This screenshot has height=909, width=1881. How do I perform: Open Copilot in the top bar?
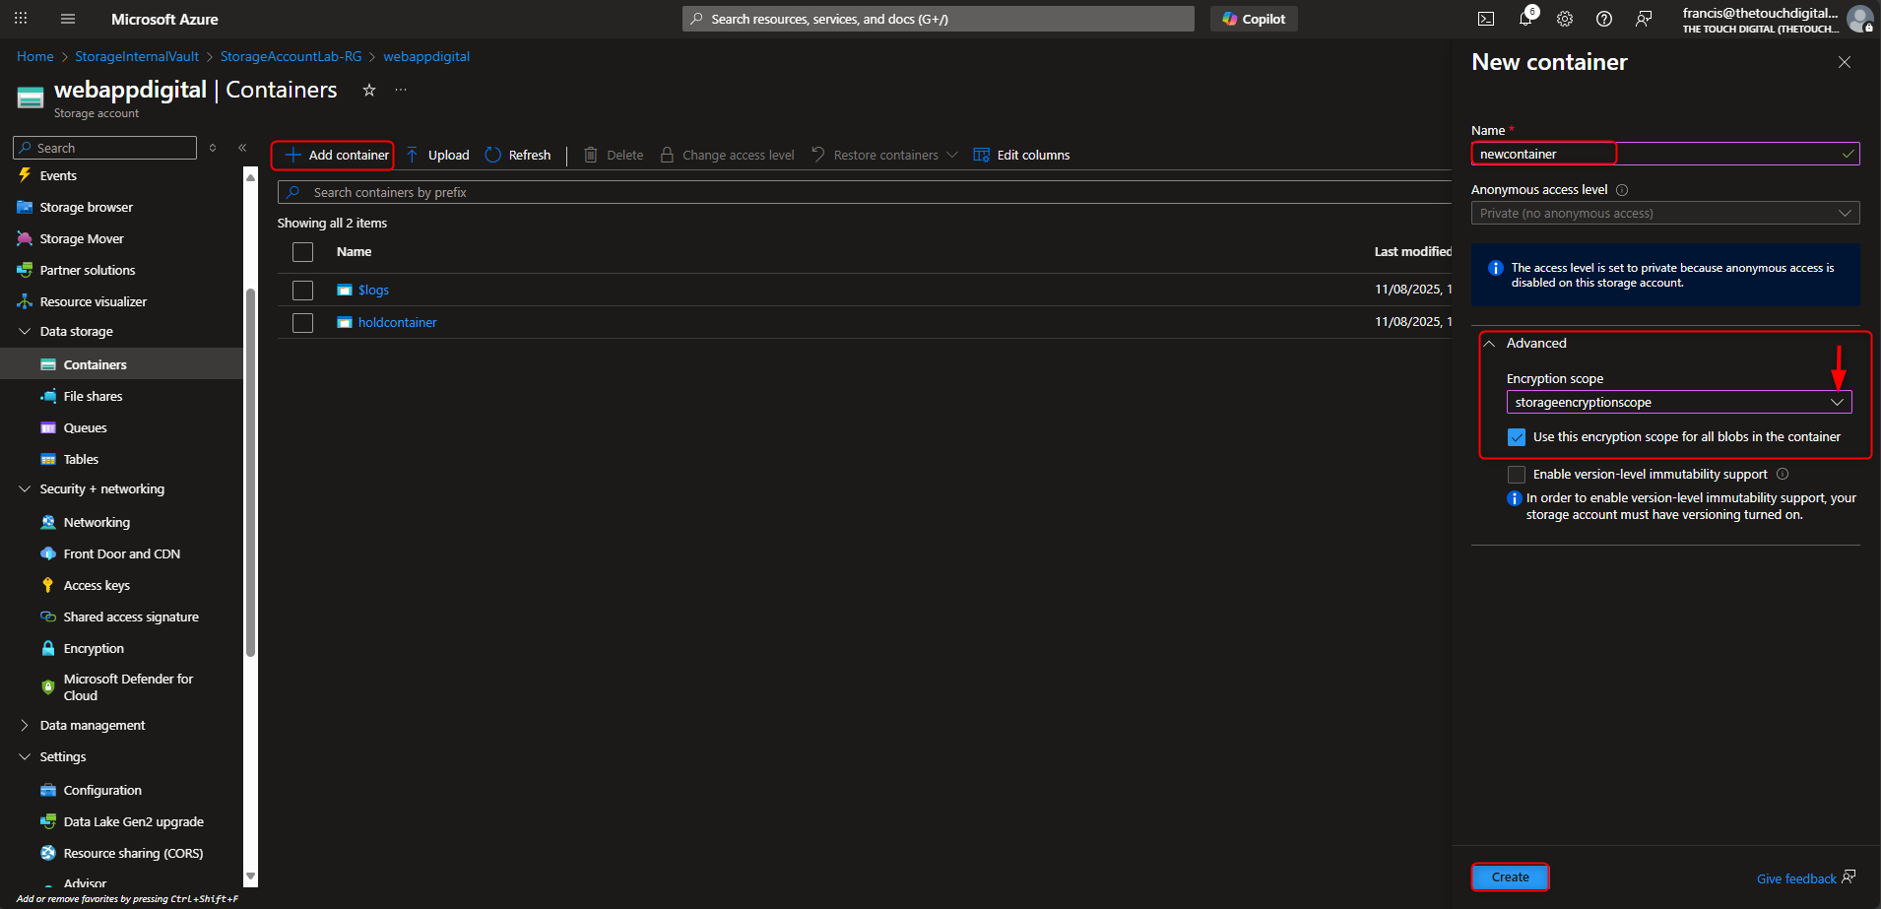pos(1253,18)
